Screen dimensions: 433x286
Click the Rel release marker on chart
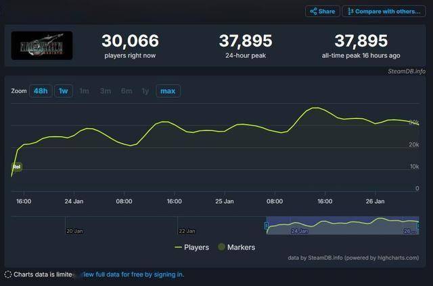(16, 167)
